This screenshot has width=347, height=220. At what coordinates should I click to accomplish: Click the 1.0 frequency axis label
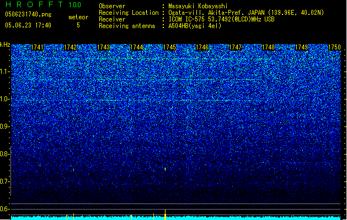[x=5, y=99]
